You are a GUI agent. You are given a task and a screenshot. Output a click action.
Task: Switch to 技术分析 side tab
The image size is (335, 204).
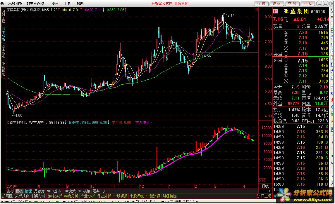4,34
